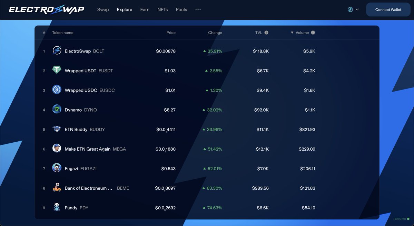Open the Swap page

(103, 10)
